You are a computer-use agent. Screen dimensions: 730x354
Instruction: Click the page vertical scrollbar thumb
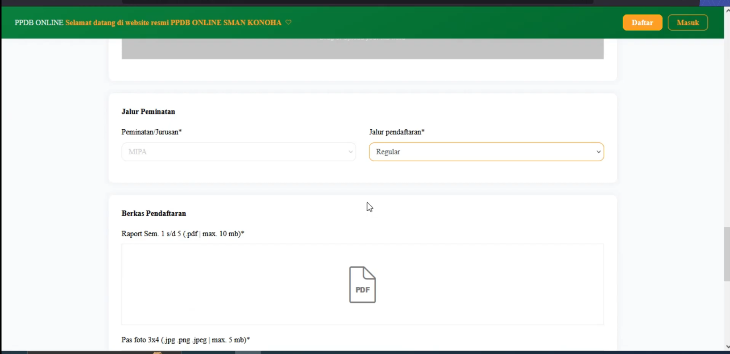point(727,254)
